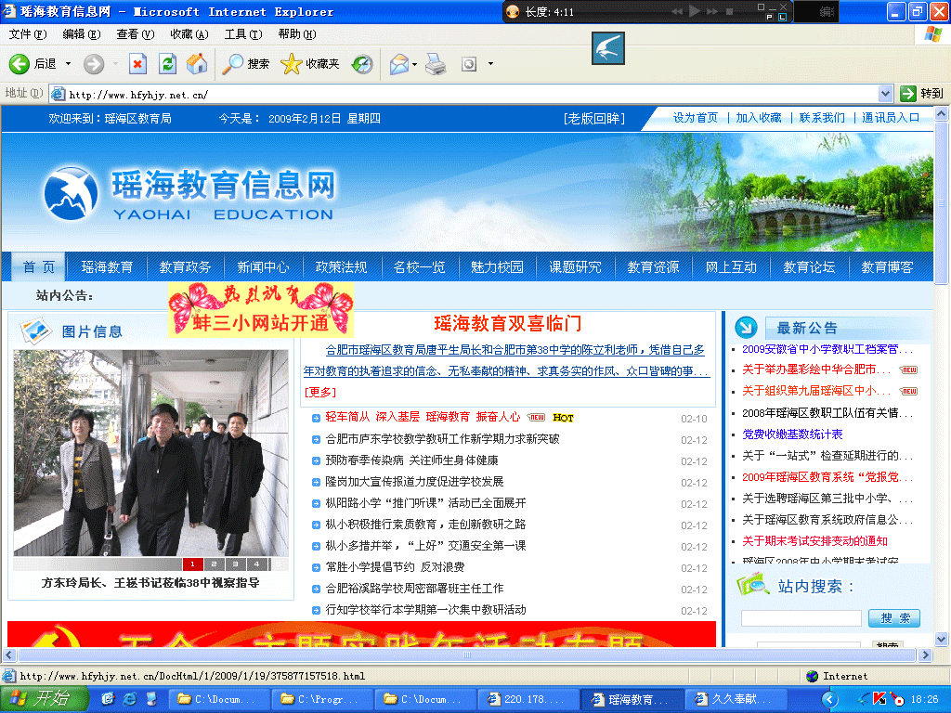Refresh the page with the toolbar Refresh icon
The image size is (951, 713).
click(167, 64)
